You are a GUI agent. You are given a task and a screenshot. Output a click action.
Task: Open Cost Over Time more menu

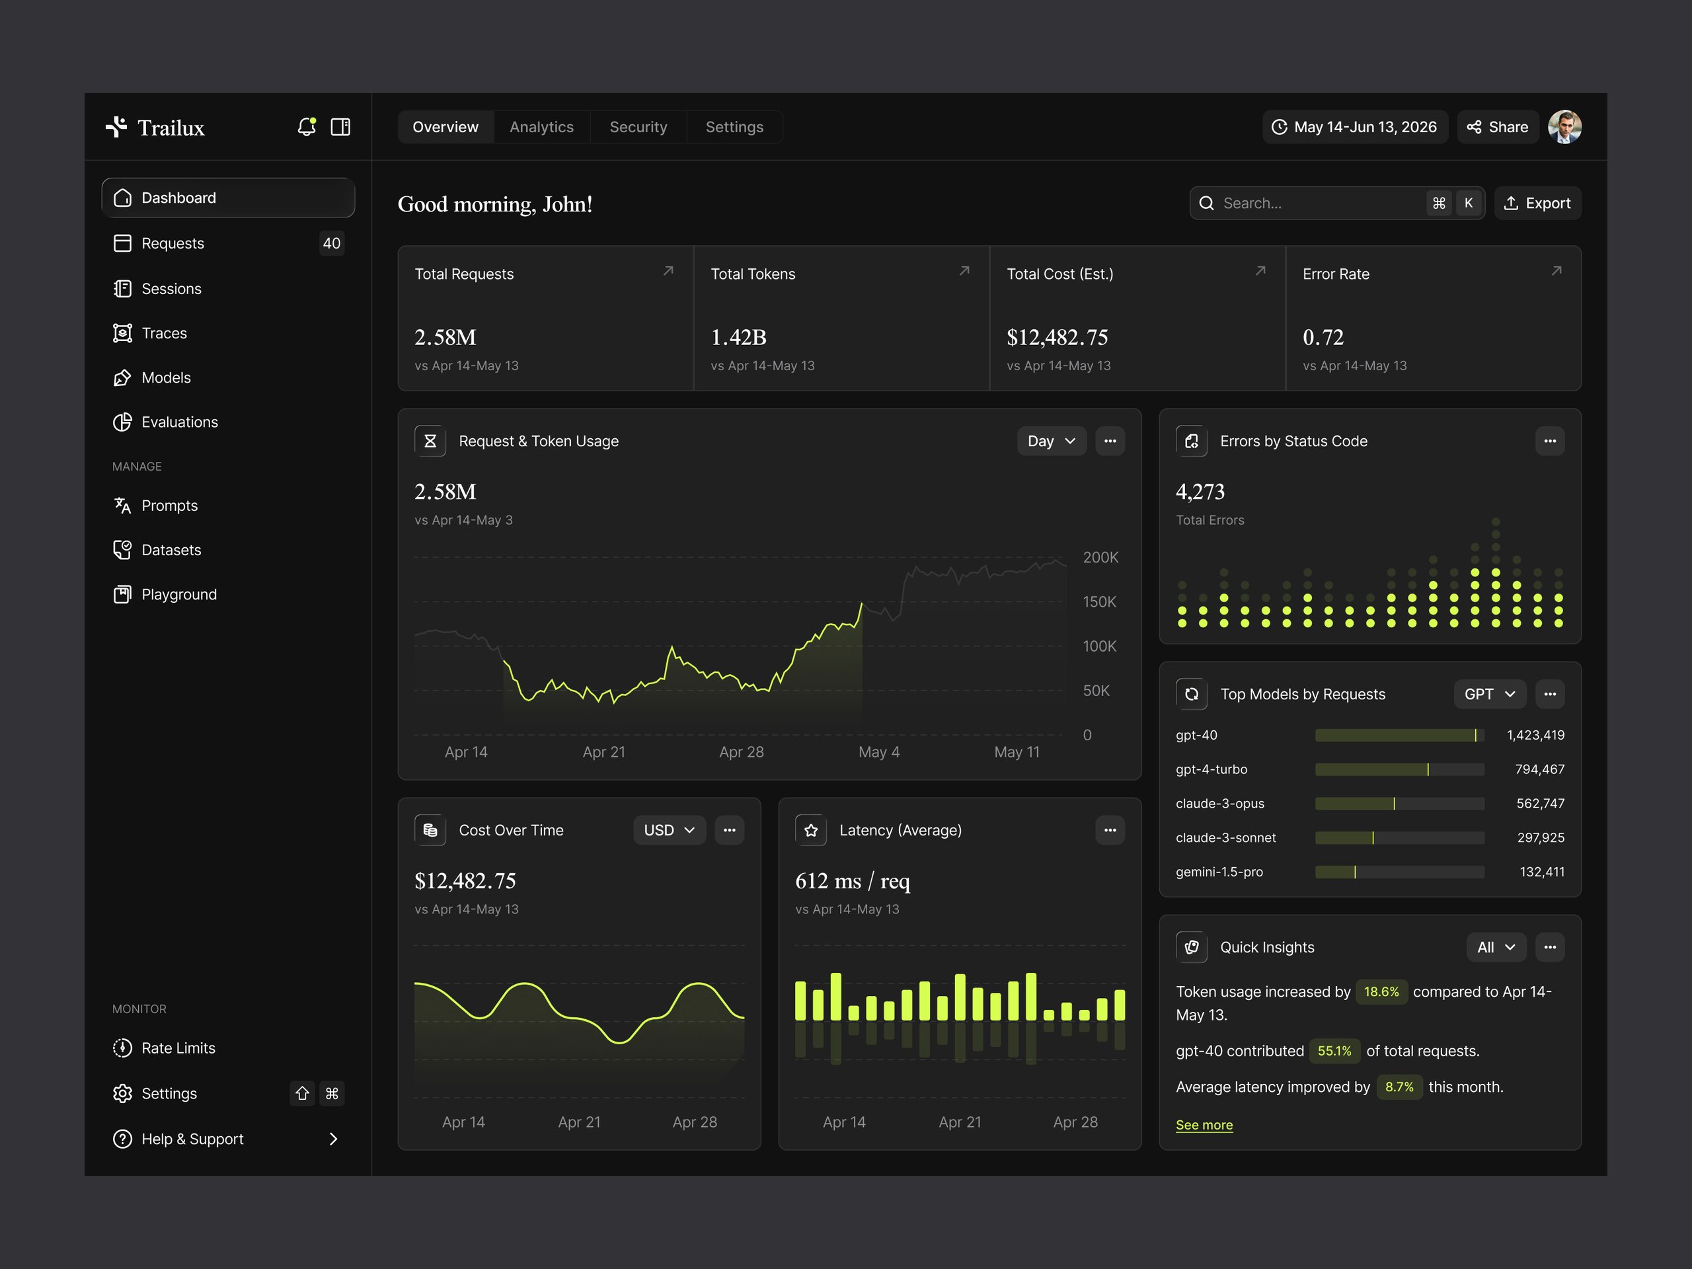[x=729, y=831]
